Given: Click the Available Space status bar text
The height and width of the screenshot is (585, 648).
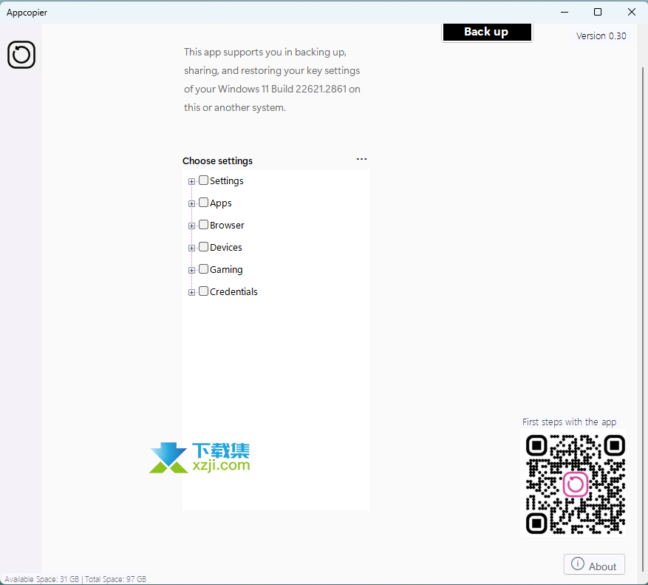Looking at the screenshot, I should pyautogui.click(x=75, y=579).
